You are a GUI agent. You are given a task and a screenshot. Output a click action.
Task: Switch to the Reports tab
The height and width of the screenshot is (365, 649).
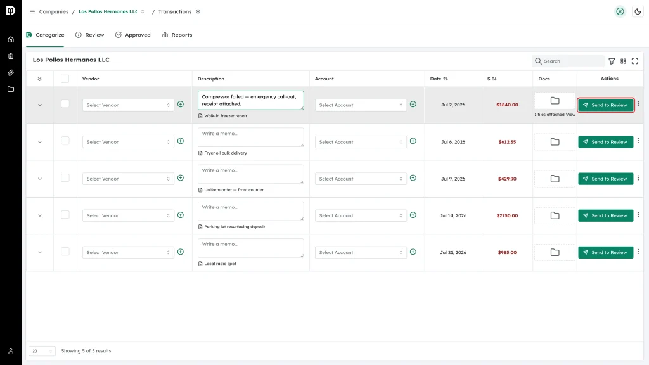pyautogui.click(x=177, y=35)
